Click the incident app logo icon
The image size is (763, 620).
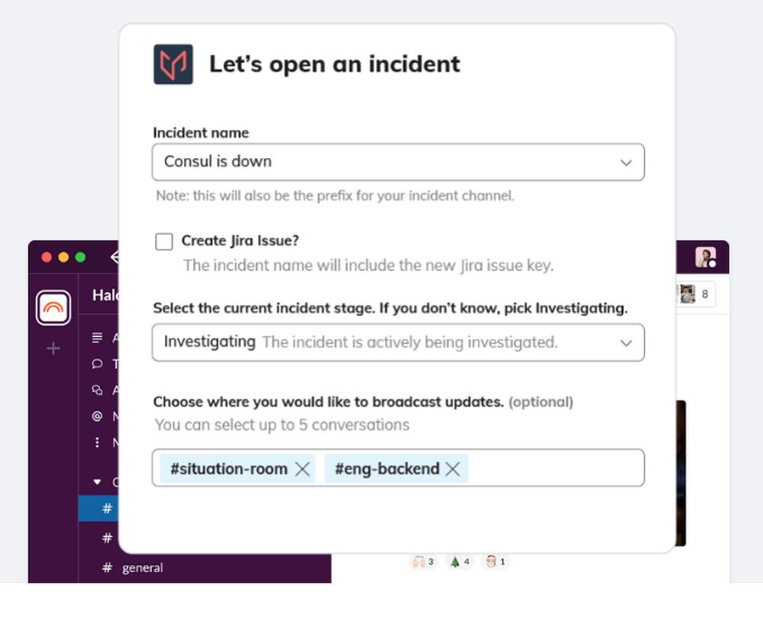coord(173,64)
